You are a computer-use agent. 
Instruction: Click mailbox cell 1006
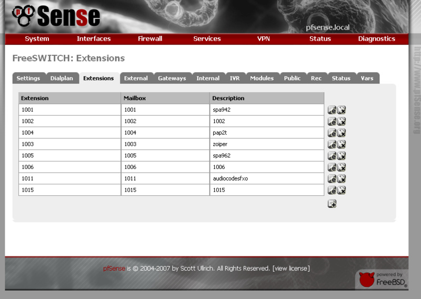click(x=165, y=167)
